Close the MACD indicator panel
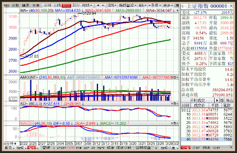Screen dimensions: 237x153 (177, 123)
